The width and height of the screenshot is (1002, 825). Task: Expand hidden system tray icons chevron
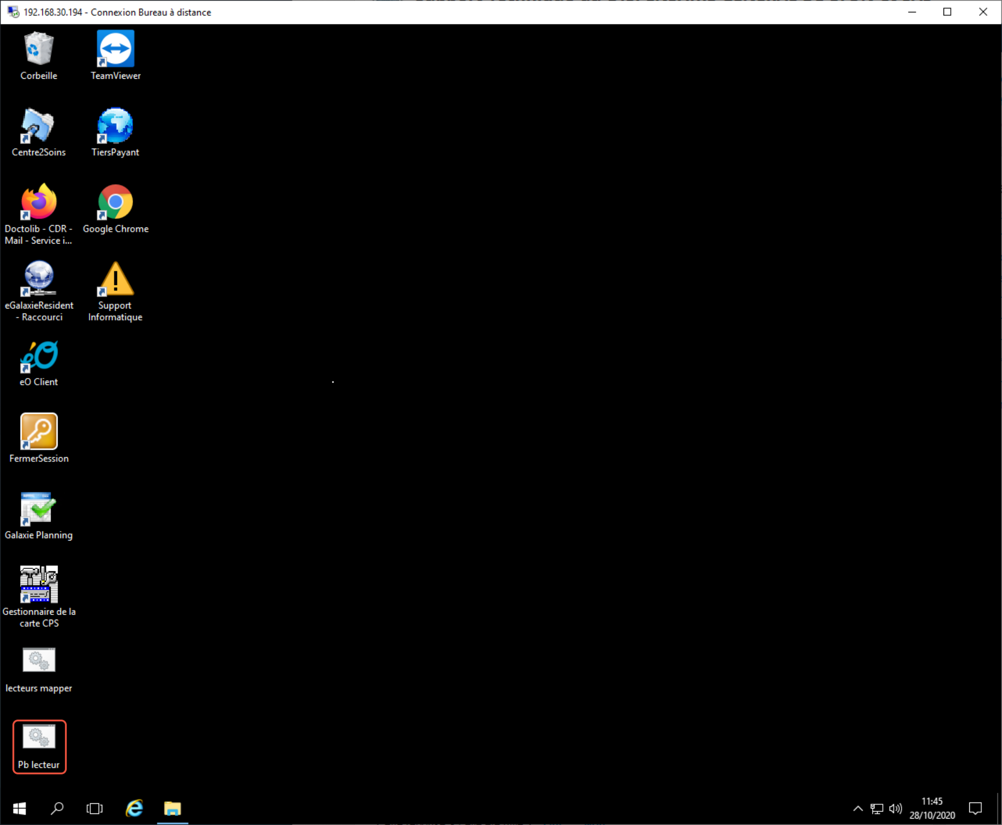point(858,808)
